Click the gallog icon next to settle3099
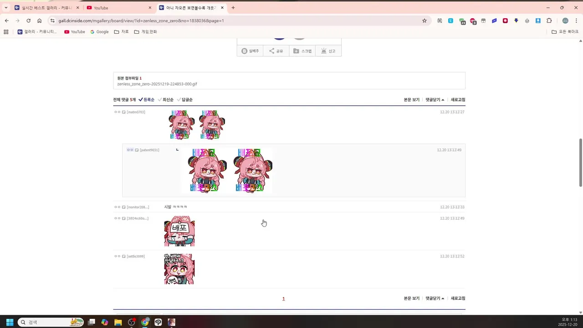 123,256
